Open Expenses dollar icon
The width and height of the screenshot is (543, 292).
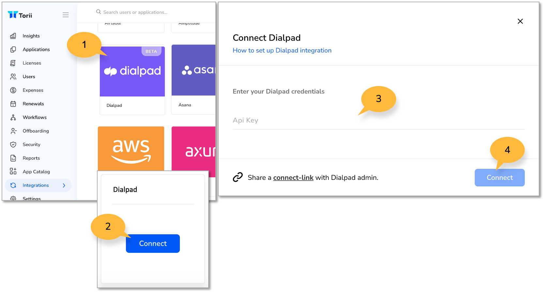pyautogui.click(x=13, y=90)
